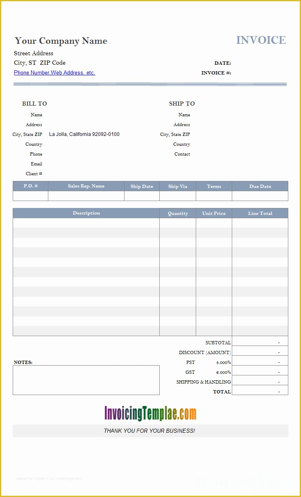
Task: Click the Sales Rep. Name column header
Action: pyautogui.click(x=86, y=186)
